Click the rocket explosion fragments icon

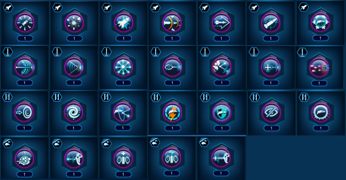coord(74,22)
